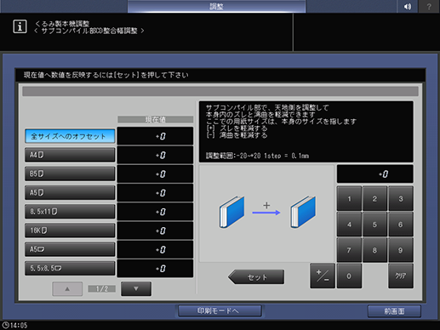This screenshot has width=440, height=330.
Task: Click the current value next to B5 portrait
Action: [x=155, y=174]
